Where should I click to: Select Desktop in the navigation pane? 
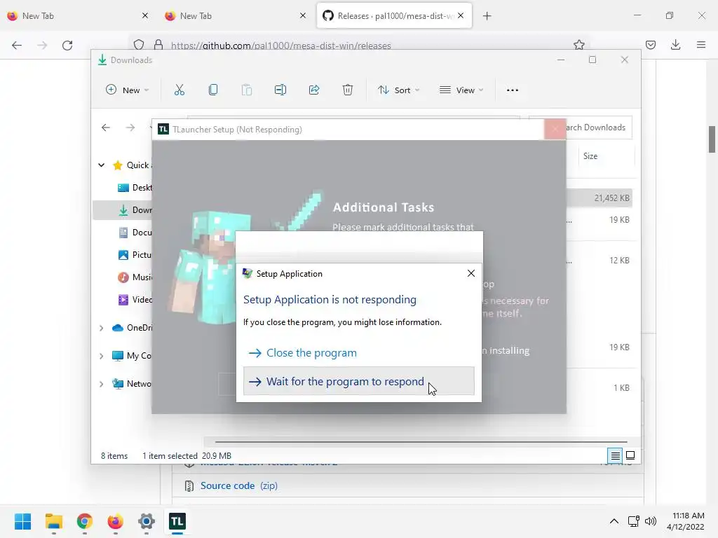click(x=135, y=188)
